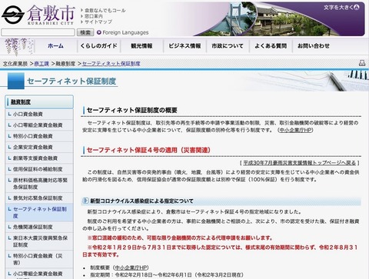The width and height of the screenshot is (369, 279).
Task: Click 新型コロナウイルス感染症による指定について heading
Action: point(141,201)
